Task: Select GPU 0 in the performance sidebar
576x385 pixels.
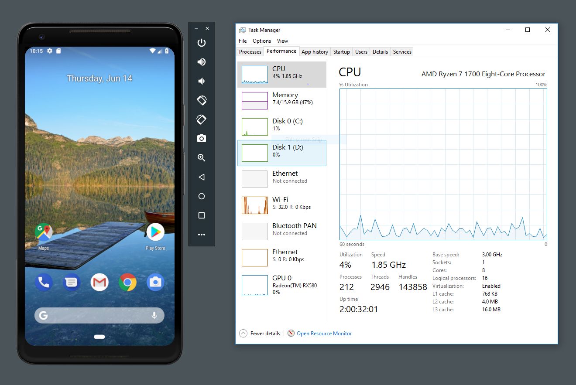Action: pos(282,285)
